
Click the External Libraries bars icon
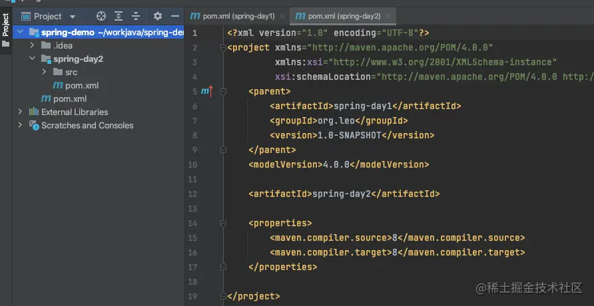coord(34,112)
